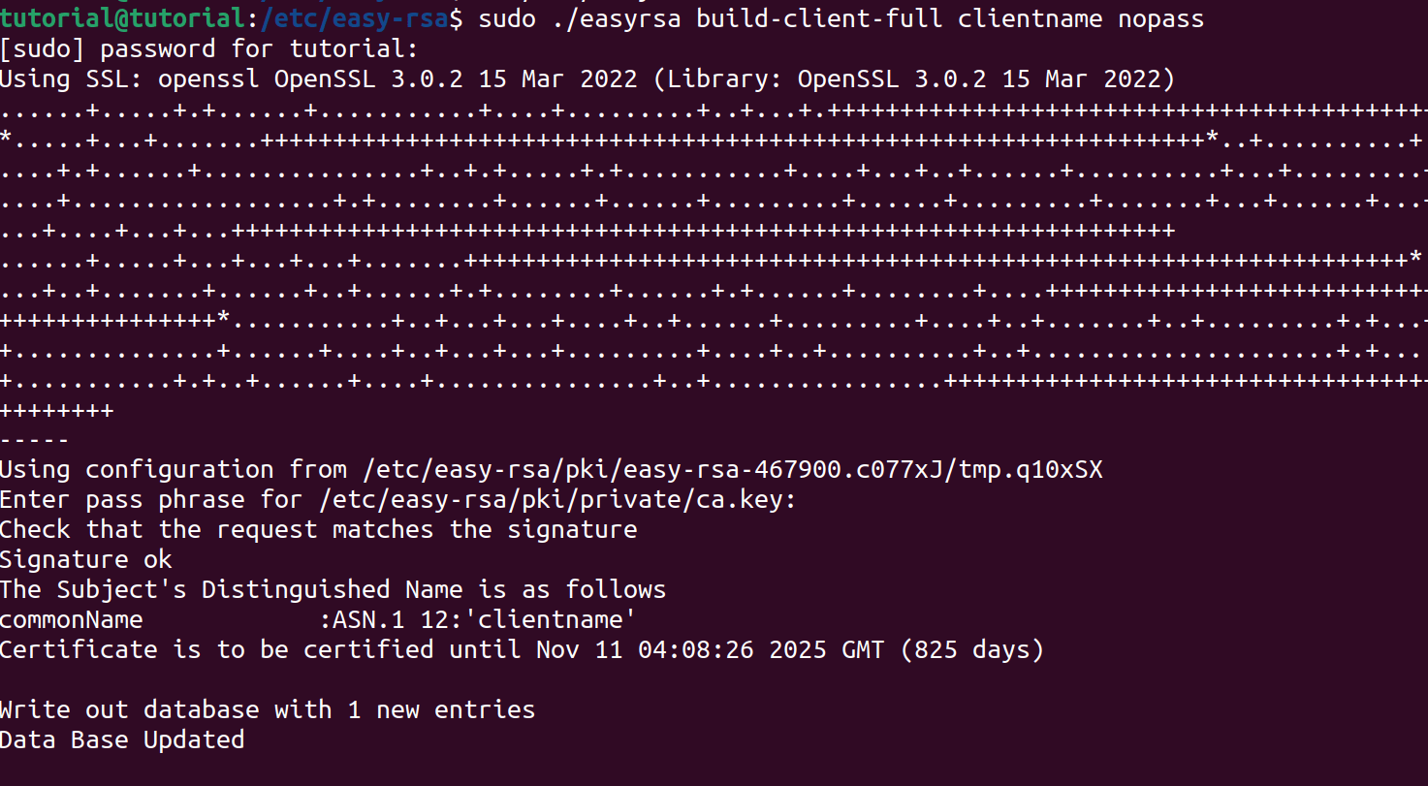Click the word sudo in the command

click(507, 18)
